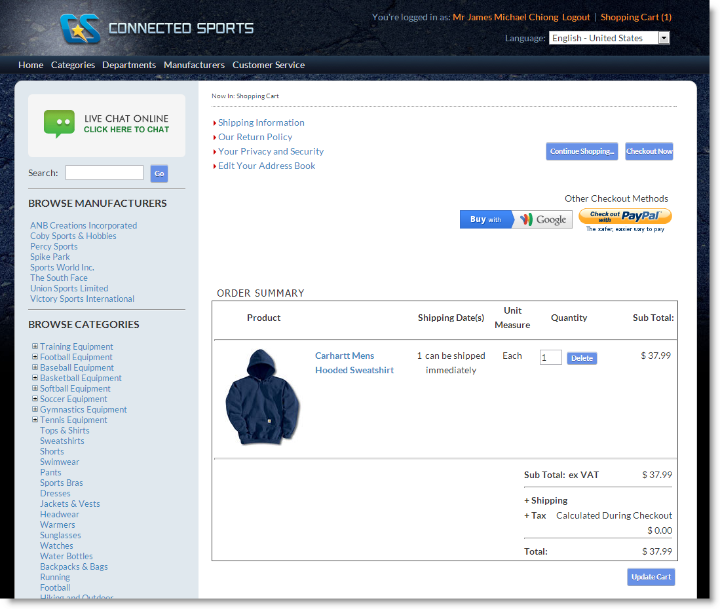Expand the Training Equipment category
The width and height of the screenshot is (720, 609).
coord(35,346)
